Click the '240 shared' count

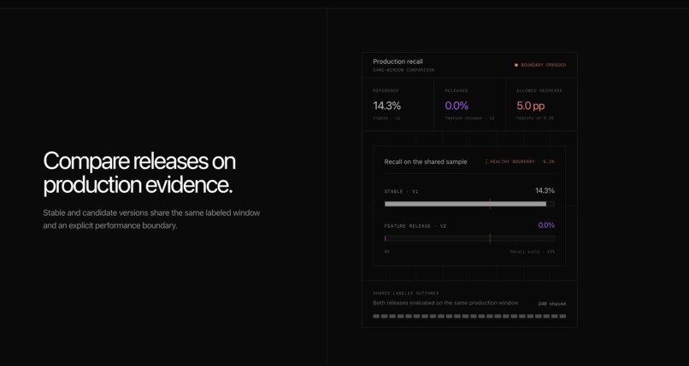click(552, 304)
